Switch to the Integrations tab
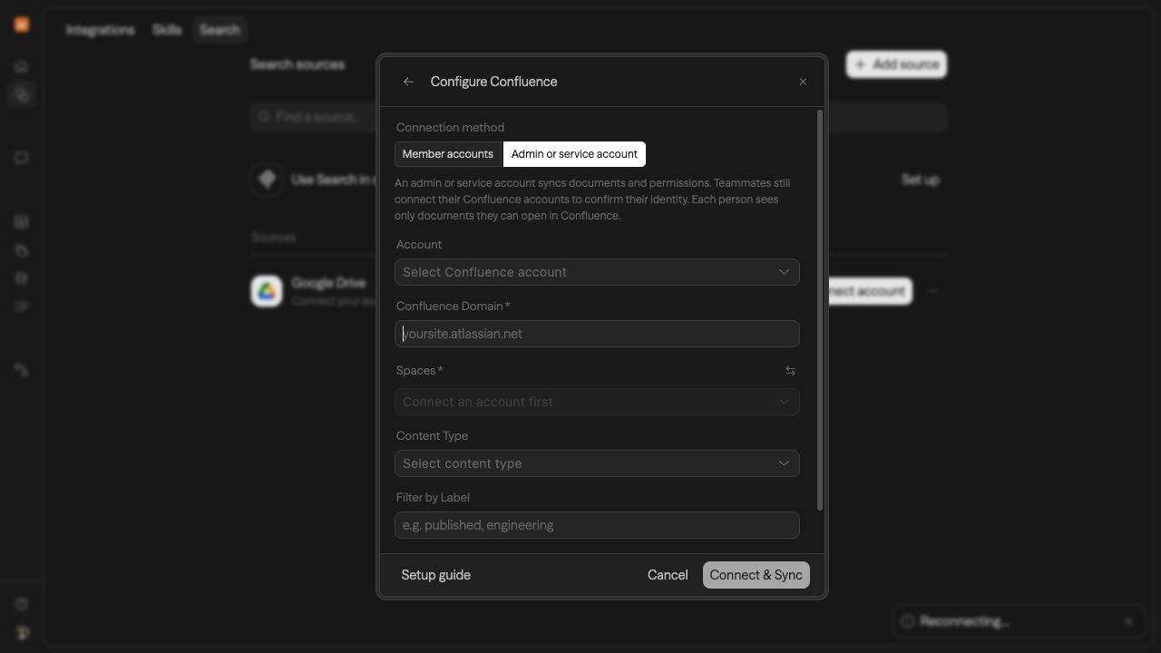The width and height of the screenshot is (1161, 653). coord(100,30)
